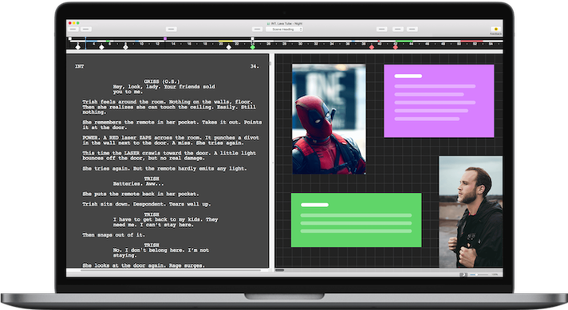Screen dimensions: 568x310
Task: Click dialogue 'I have to get back to my kids'
Action: 166,220
